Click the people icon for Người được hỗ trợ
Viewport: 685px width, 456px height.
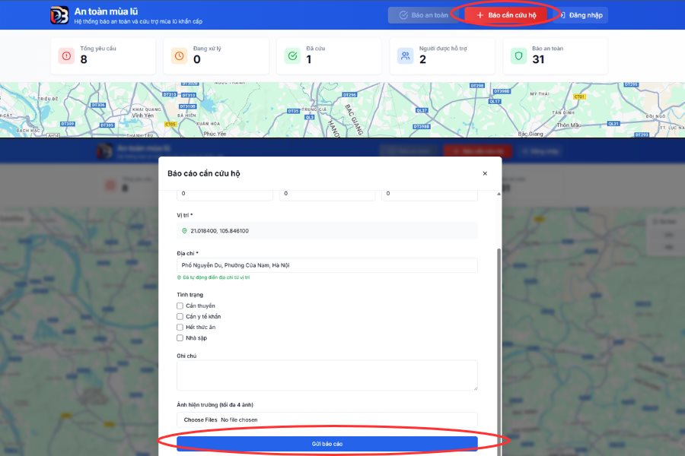(405, 55)
